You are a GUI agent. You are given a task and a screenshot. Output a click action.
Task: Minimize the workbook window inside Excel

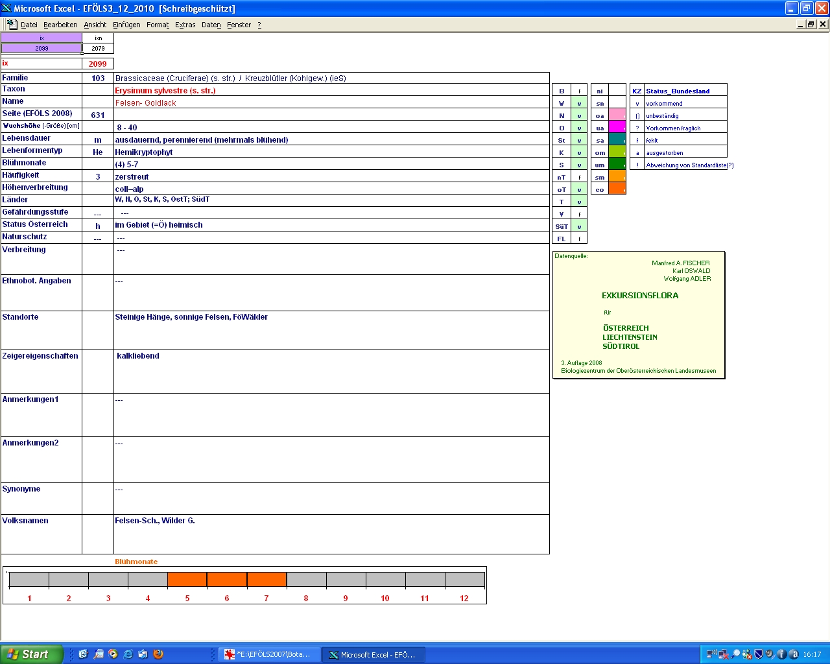pos(801,24)
